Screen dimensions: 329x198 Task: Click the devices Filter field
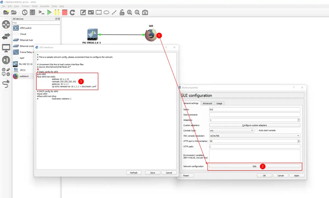pyautogui.click(x=36, y=23)
